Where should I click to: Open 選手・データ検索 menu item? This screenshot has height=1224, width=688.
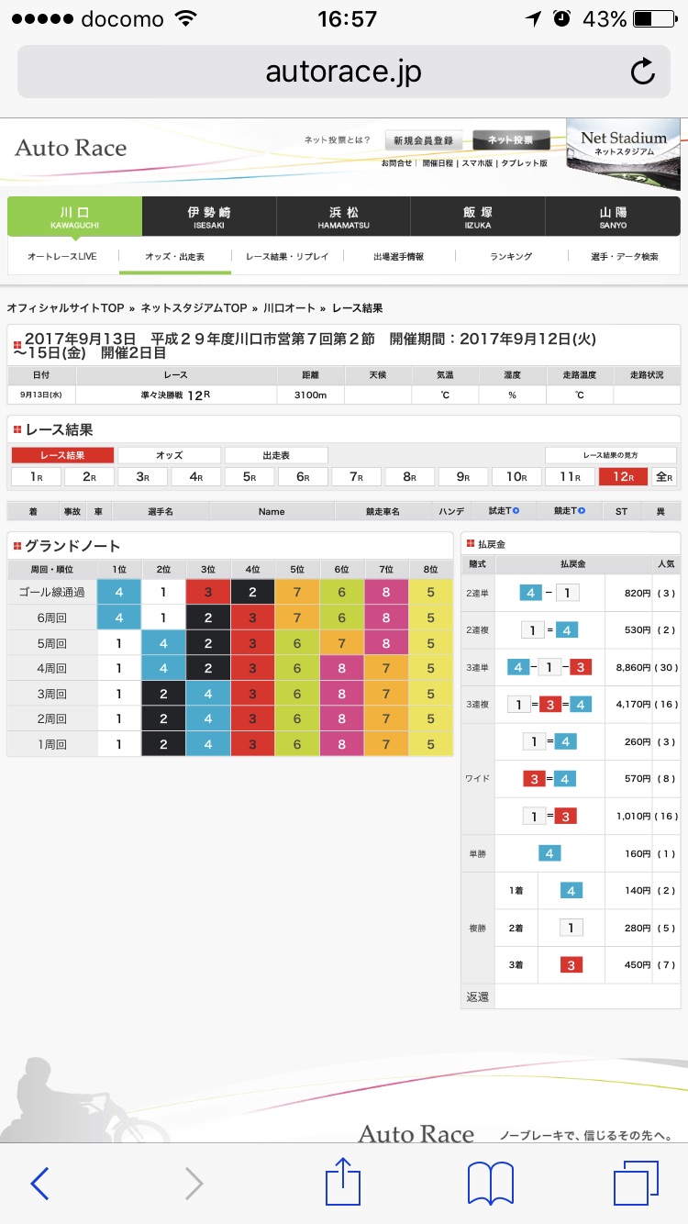pos(624,257)
